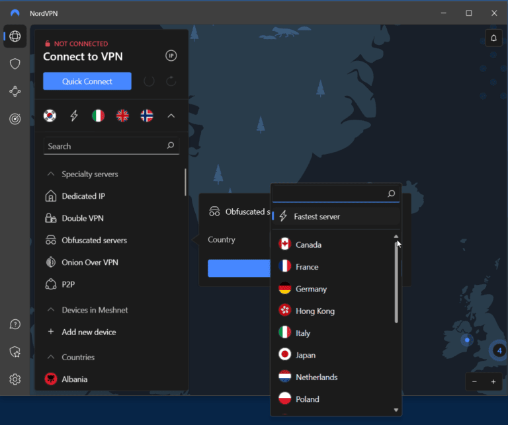This screenshot has width=508, height=425.
Task: Click the pause connection circular icon
Action: (149, 81)
